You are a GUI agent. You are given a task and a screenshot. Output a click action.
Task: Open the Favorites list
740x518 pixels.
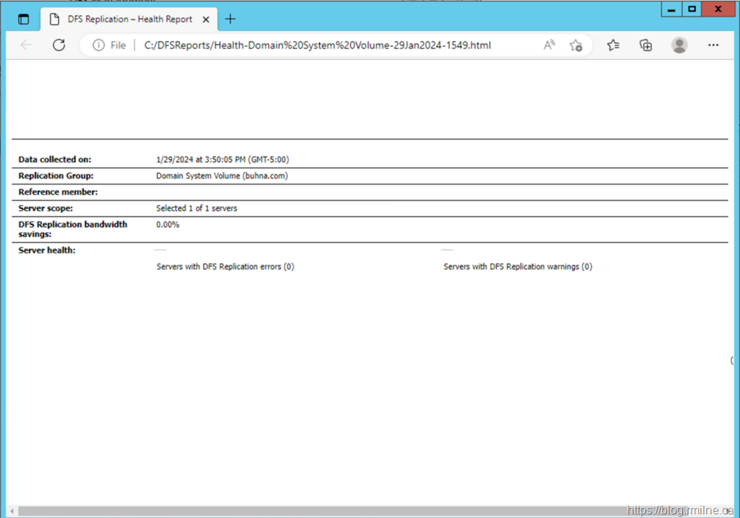tap(614, 45)
